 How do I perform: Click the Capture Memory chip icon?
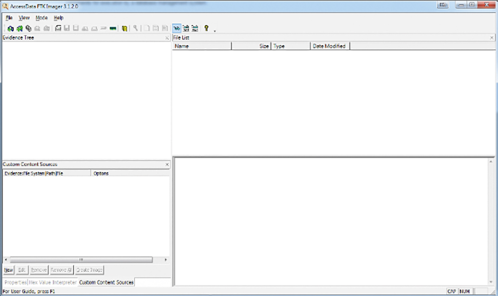coord(113,28)
